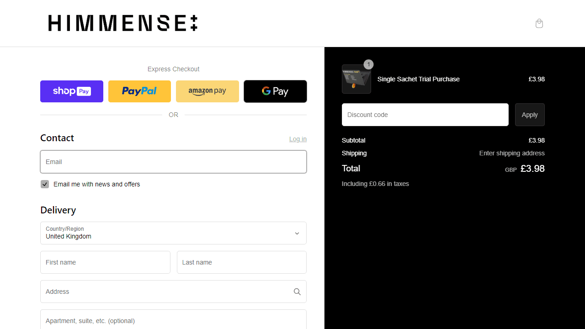Open the Log in link
This screenshot has width=585, height=329.
pos(298,139)
